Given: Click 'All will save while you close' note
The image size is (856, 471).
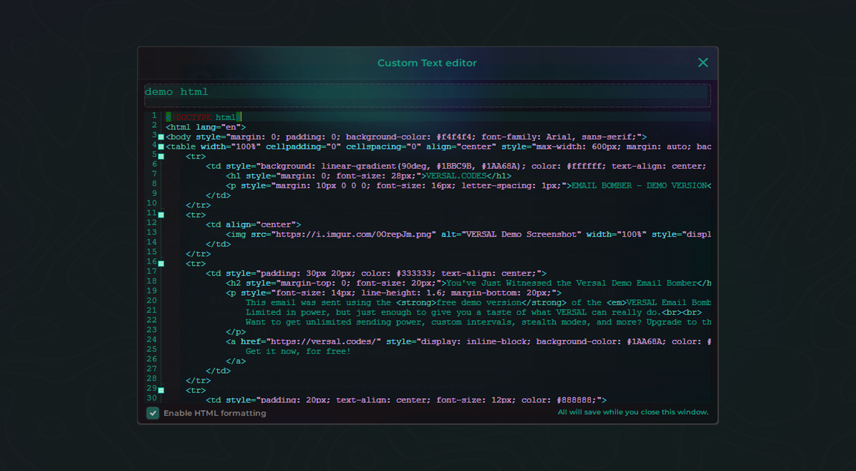Looking at the screenshot, I should coord(633,412).
